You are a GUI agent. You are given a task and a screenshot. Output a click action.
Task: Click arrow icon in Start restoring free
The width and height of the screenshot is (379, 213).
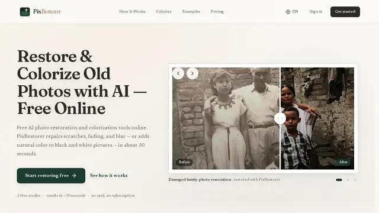point(74,176)
